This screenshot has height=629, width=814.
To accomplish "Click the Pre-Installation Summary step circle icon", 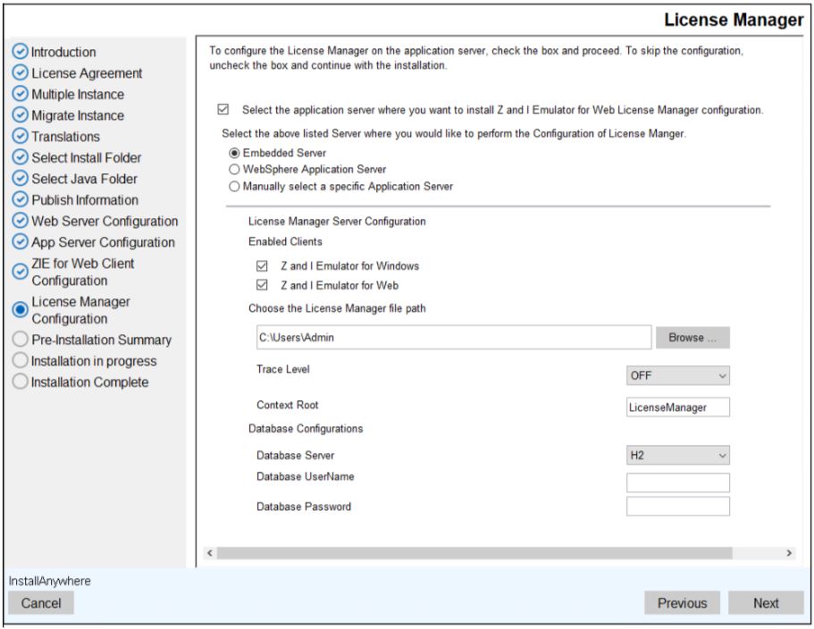I will click(21, 340).
